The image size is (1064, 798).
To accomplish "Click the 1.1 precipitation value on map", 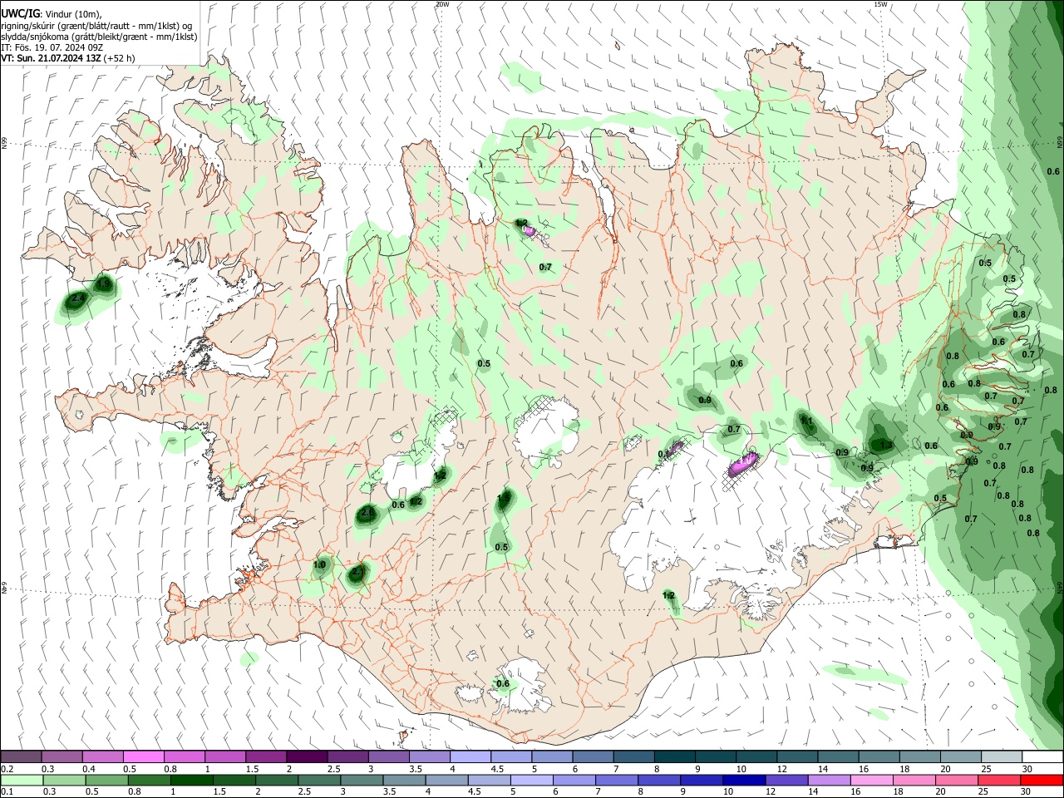I will click(x=806, y=421).
